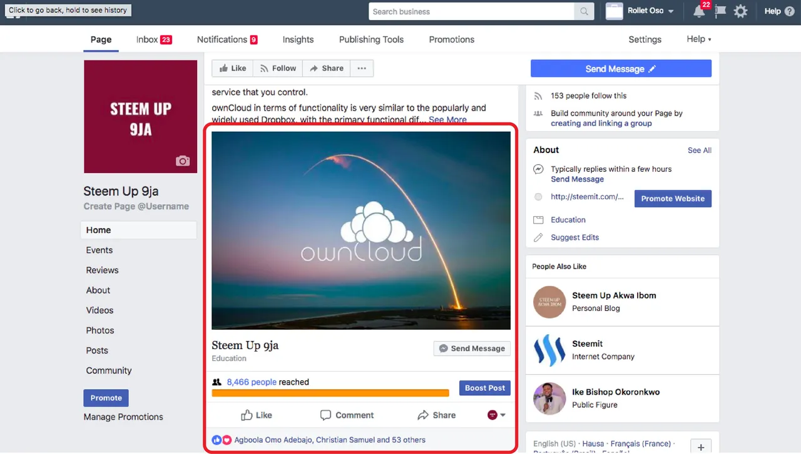Select Home in the page sidebar
The width and height of the screenshot is (801, 454).
(138, 230)
